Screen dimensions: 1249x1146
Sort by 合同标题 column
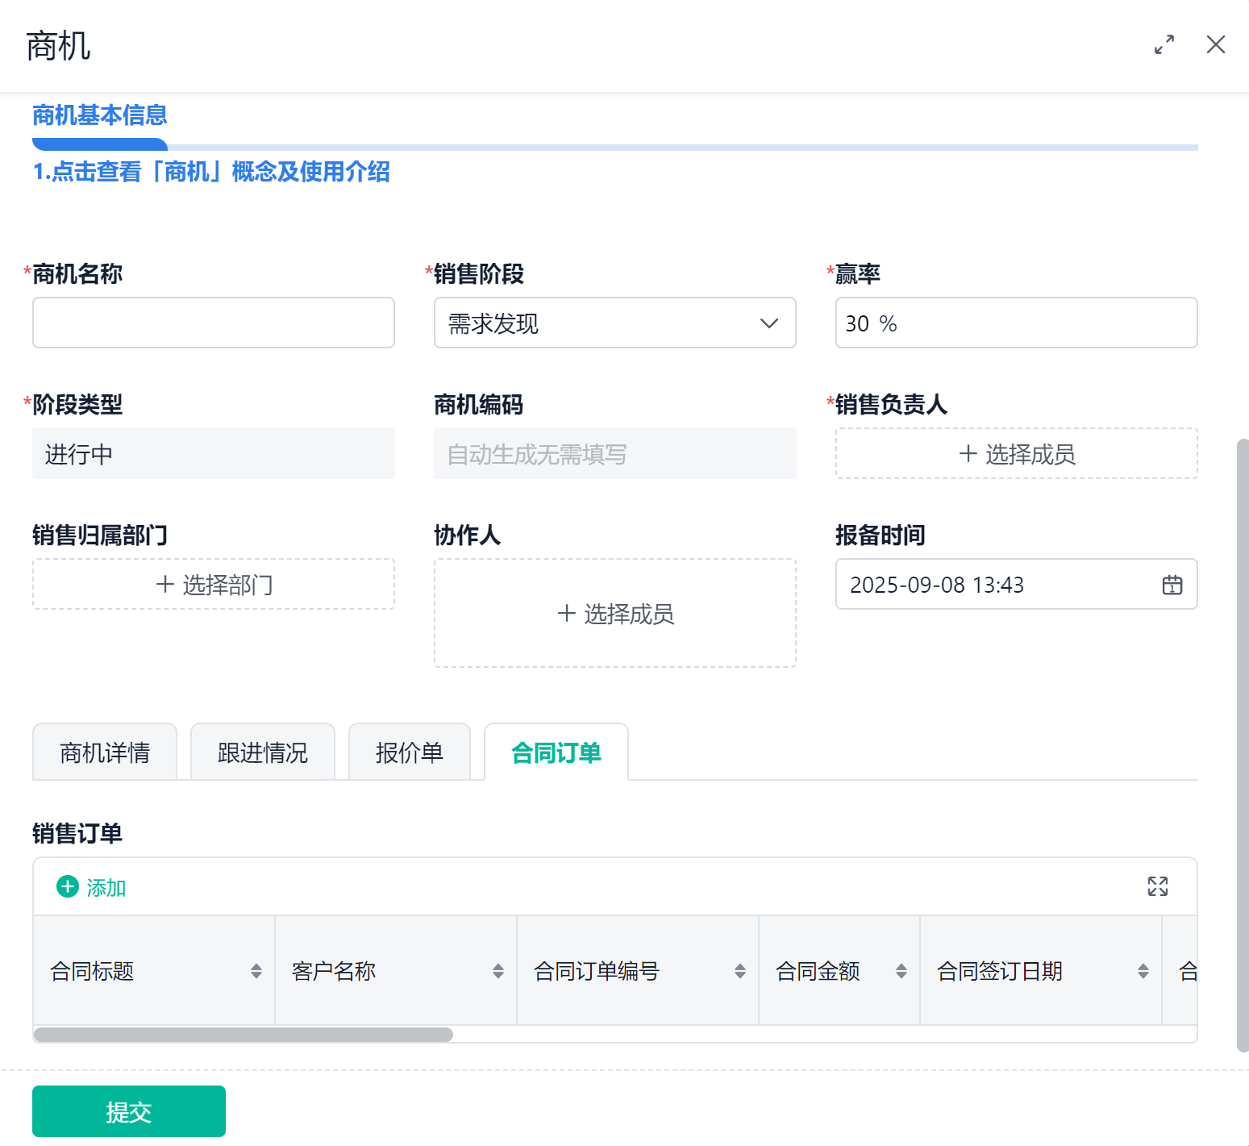pos(256,971)
